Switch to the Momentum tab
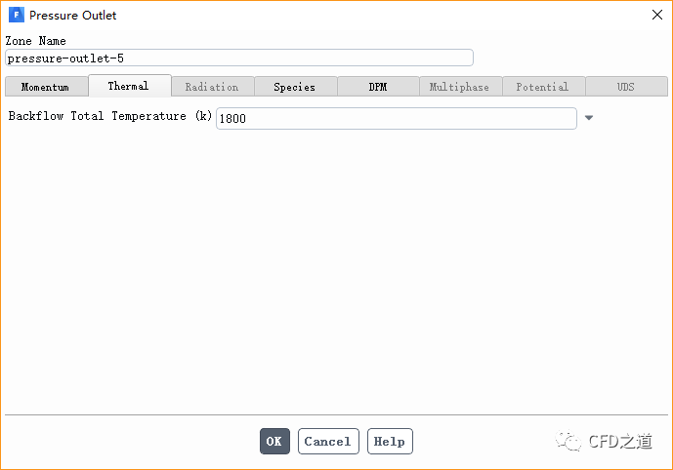The height and width of the screenshot is (470, 673). pyautogui.click(x=46, y=87)
